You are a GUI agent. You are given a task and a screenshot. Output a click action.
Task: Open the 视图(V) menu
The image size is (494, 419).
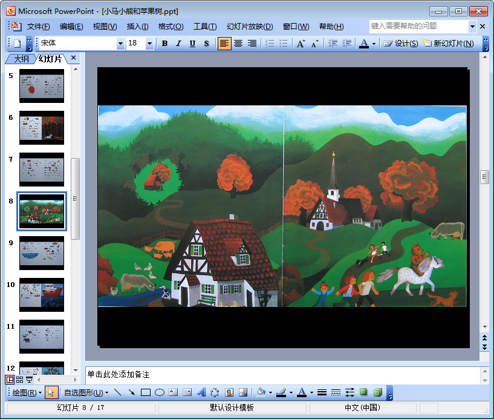point(105,27)
